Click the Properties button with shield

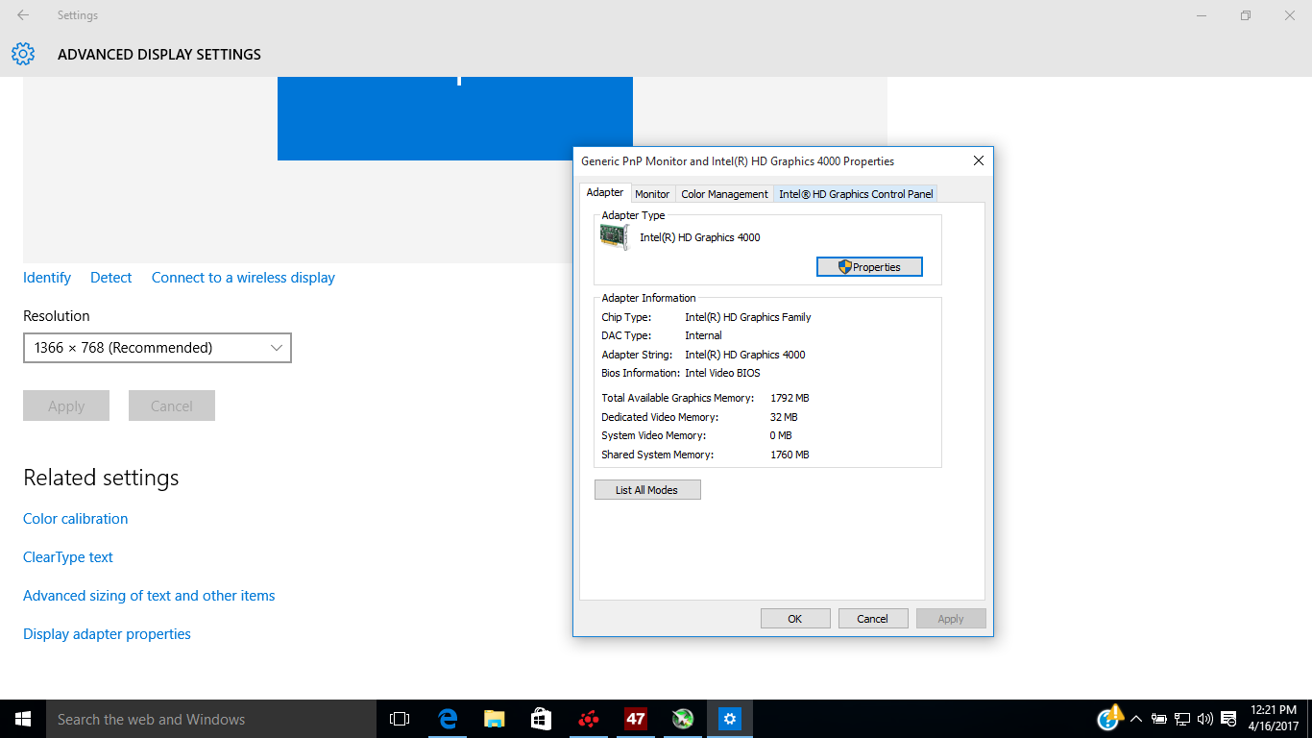[x=869, y=266]
